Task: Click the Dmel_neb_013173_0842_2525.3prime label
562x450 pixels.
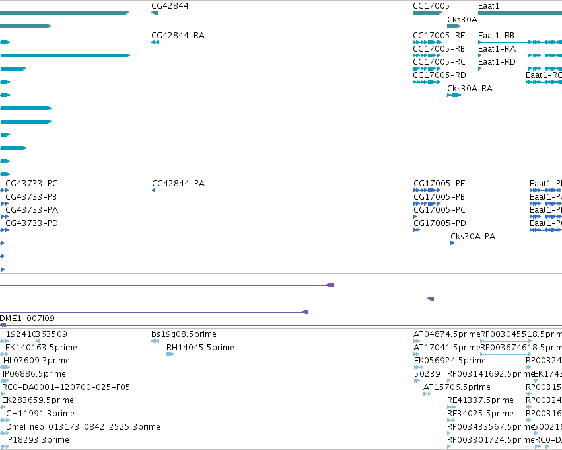Action: point(83,427)
